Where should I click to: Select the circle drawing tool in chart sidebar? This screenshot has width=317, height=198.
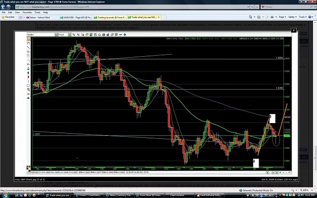click(x=28, y=86)
